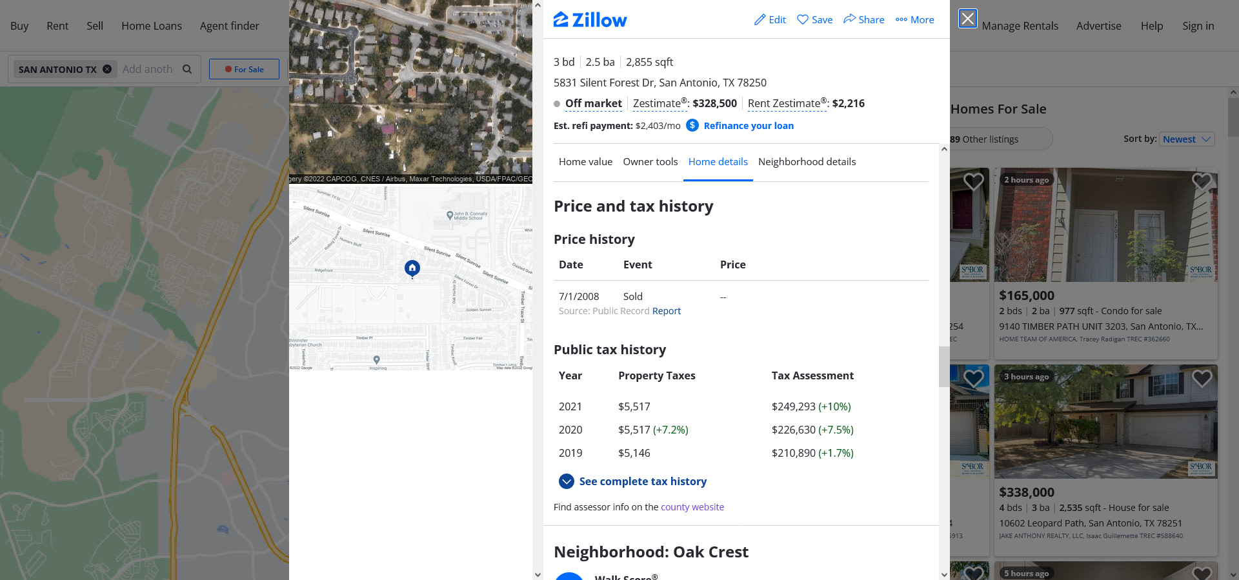Click Sign in

1198,26
